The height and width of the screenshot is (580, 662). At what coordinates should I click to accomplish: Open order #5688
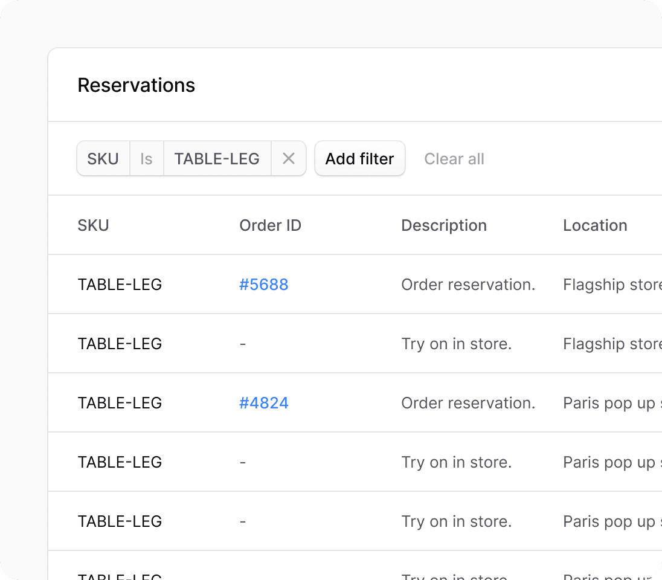click(x=264, y=284)
